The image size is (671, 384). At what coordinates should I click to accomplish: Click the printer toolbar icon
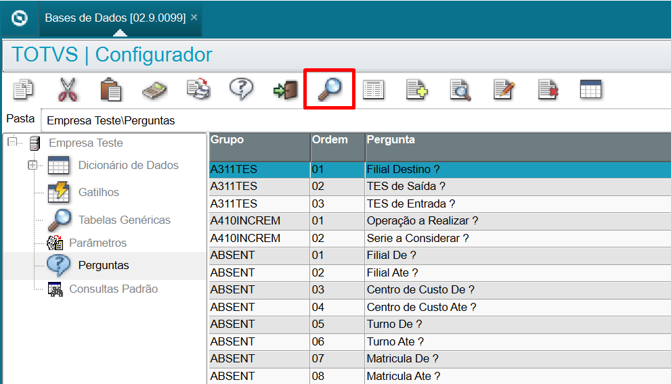coord(198,90)
